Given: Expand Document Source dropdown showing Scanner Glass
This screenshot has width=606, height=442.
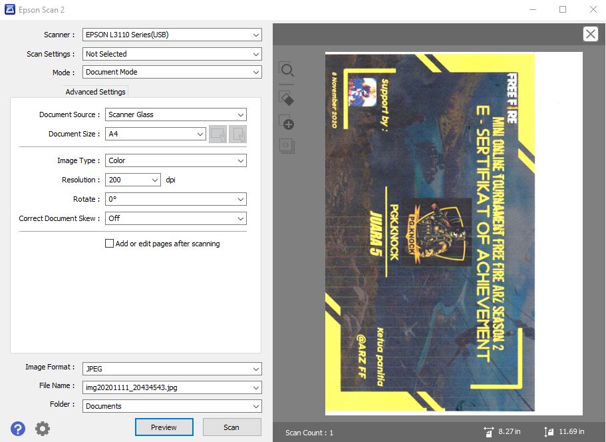Looking at the screenshot, I should pyautogui.click(x=176, y=114).
